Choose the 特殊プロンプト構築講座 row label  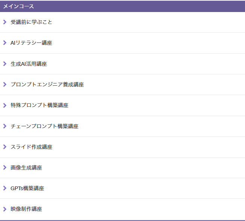(x=39, y=105)
